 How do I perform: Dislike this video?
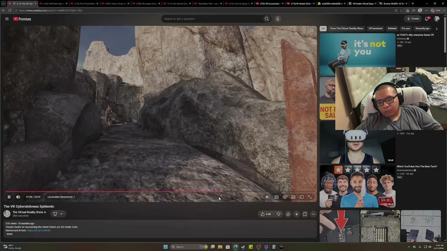279,214
